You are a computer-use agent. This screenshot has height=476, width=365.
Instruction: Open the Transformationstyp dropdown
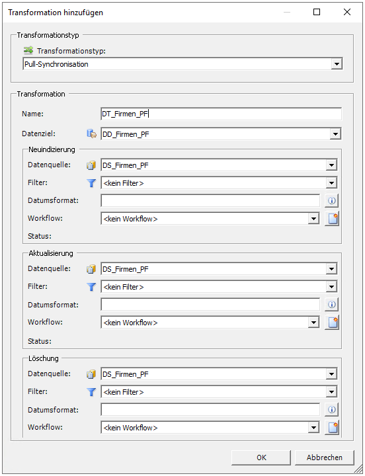click(337, 64)
